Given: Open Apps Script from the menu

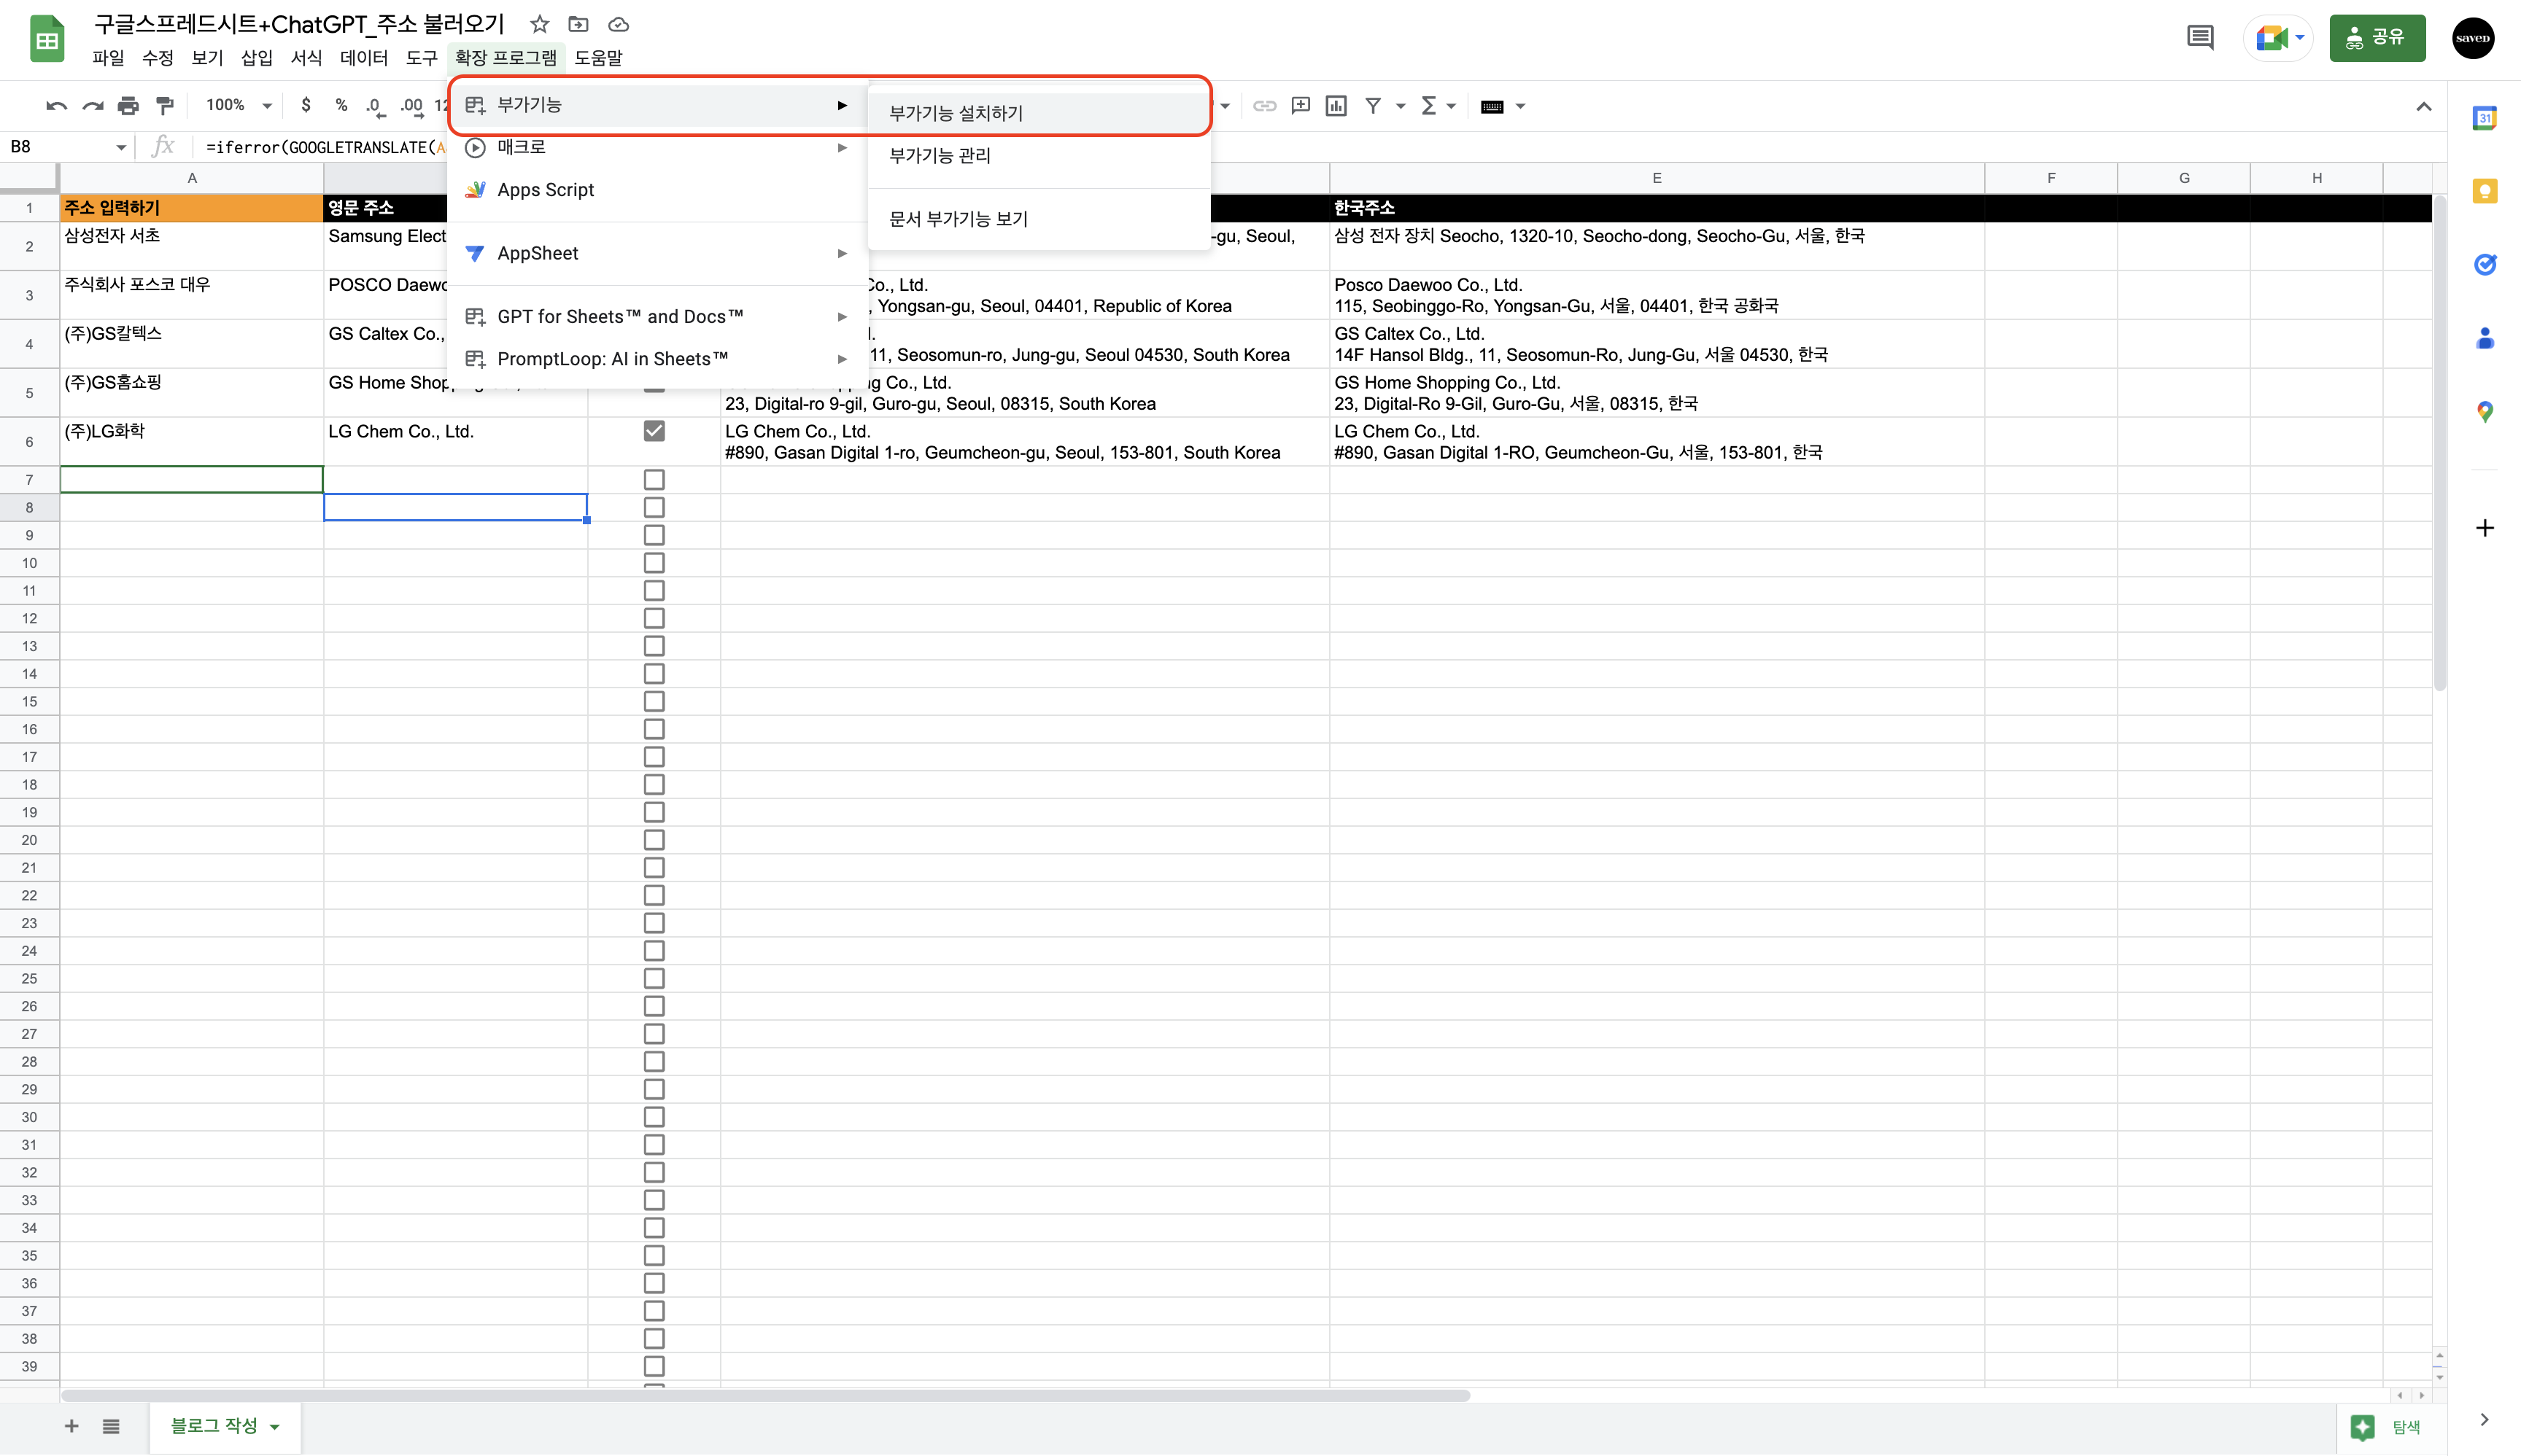Looking at the screenshot, I should coord(545,190).
